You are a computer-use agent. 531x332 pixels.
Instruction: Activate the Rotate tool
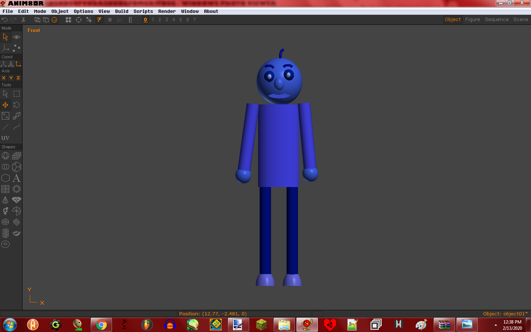(x=17, y=105)
